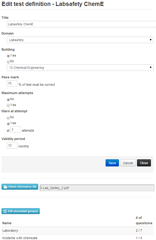The height and width of the screenshot is (240, 156).
Task: Click the Validity period months field
Action: point(12,145)
